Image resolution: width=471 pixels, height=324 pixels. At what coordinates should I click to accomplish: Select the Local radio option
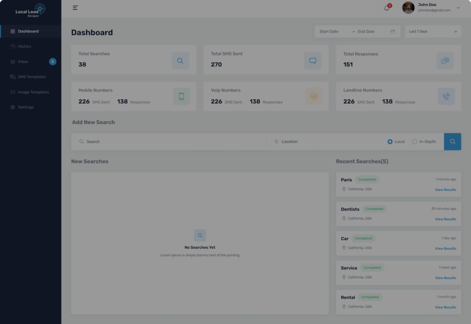click(x=390, y=142)
